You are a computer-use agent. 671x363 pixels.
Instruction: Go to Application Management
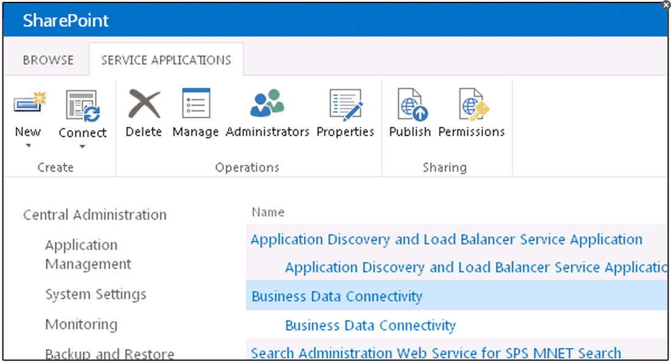point(88,254)
